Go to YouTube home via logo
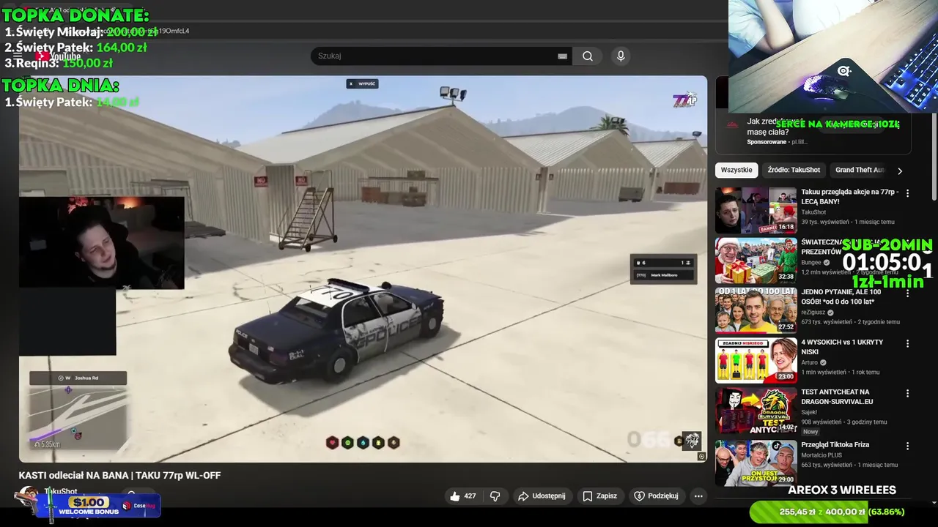938x527 pixels. pyautogui.click(x=58, y=56)
